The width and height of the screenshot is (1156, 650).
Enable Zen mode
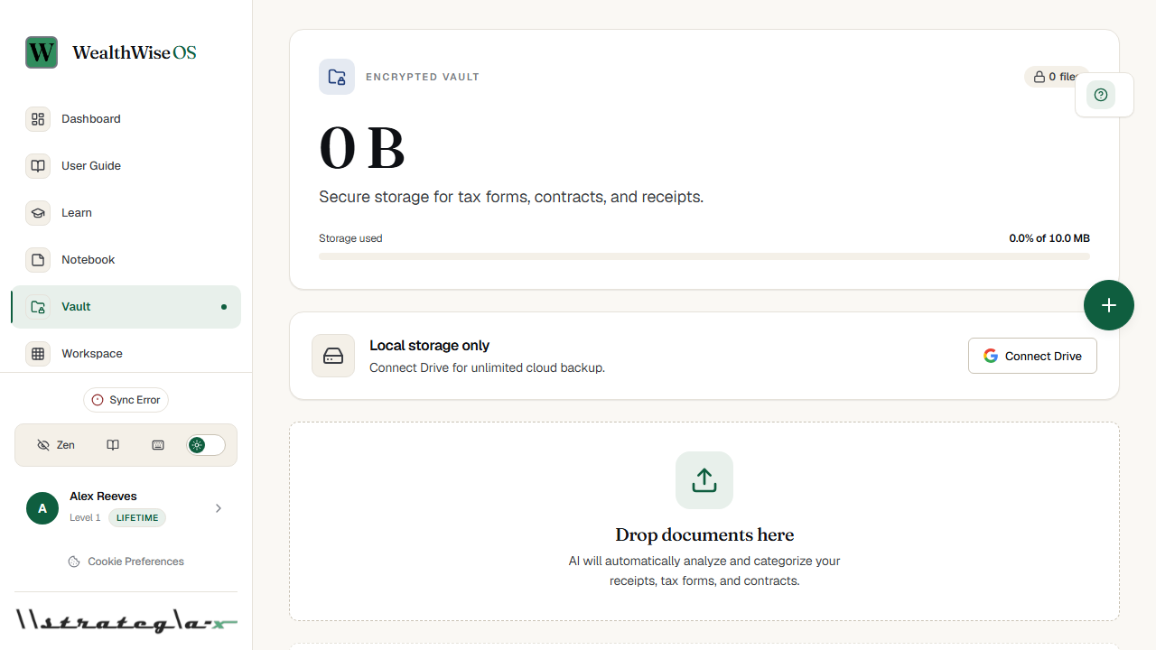point(56,445)
